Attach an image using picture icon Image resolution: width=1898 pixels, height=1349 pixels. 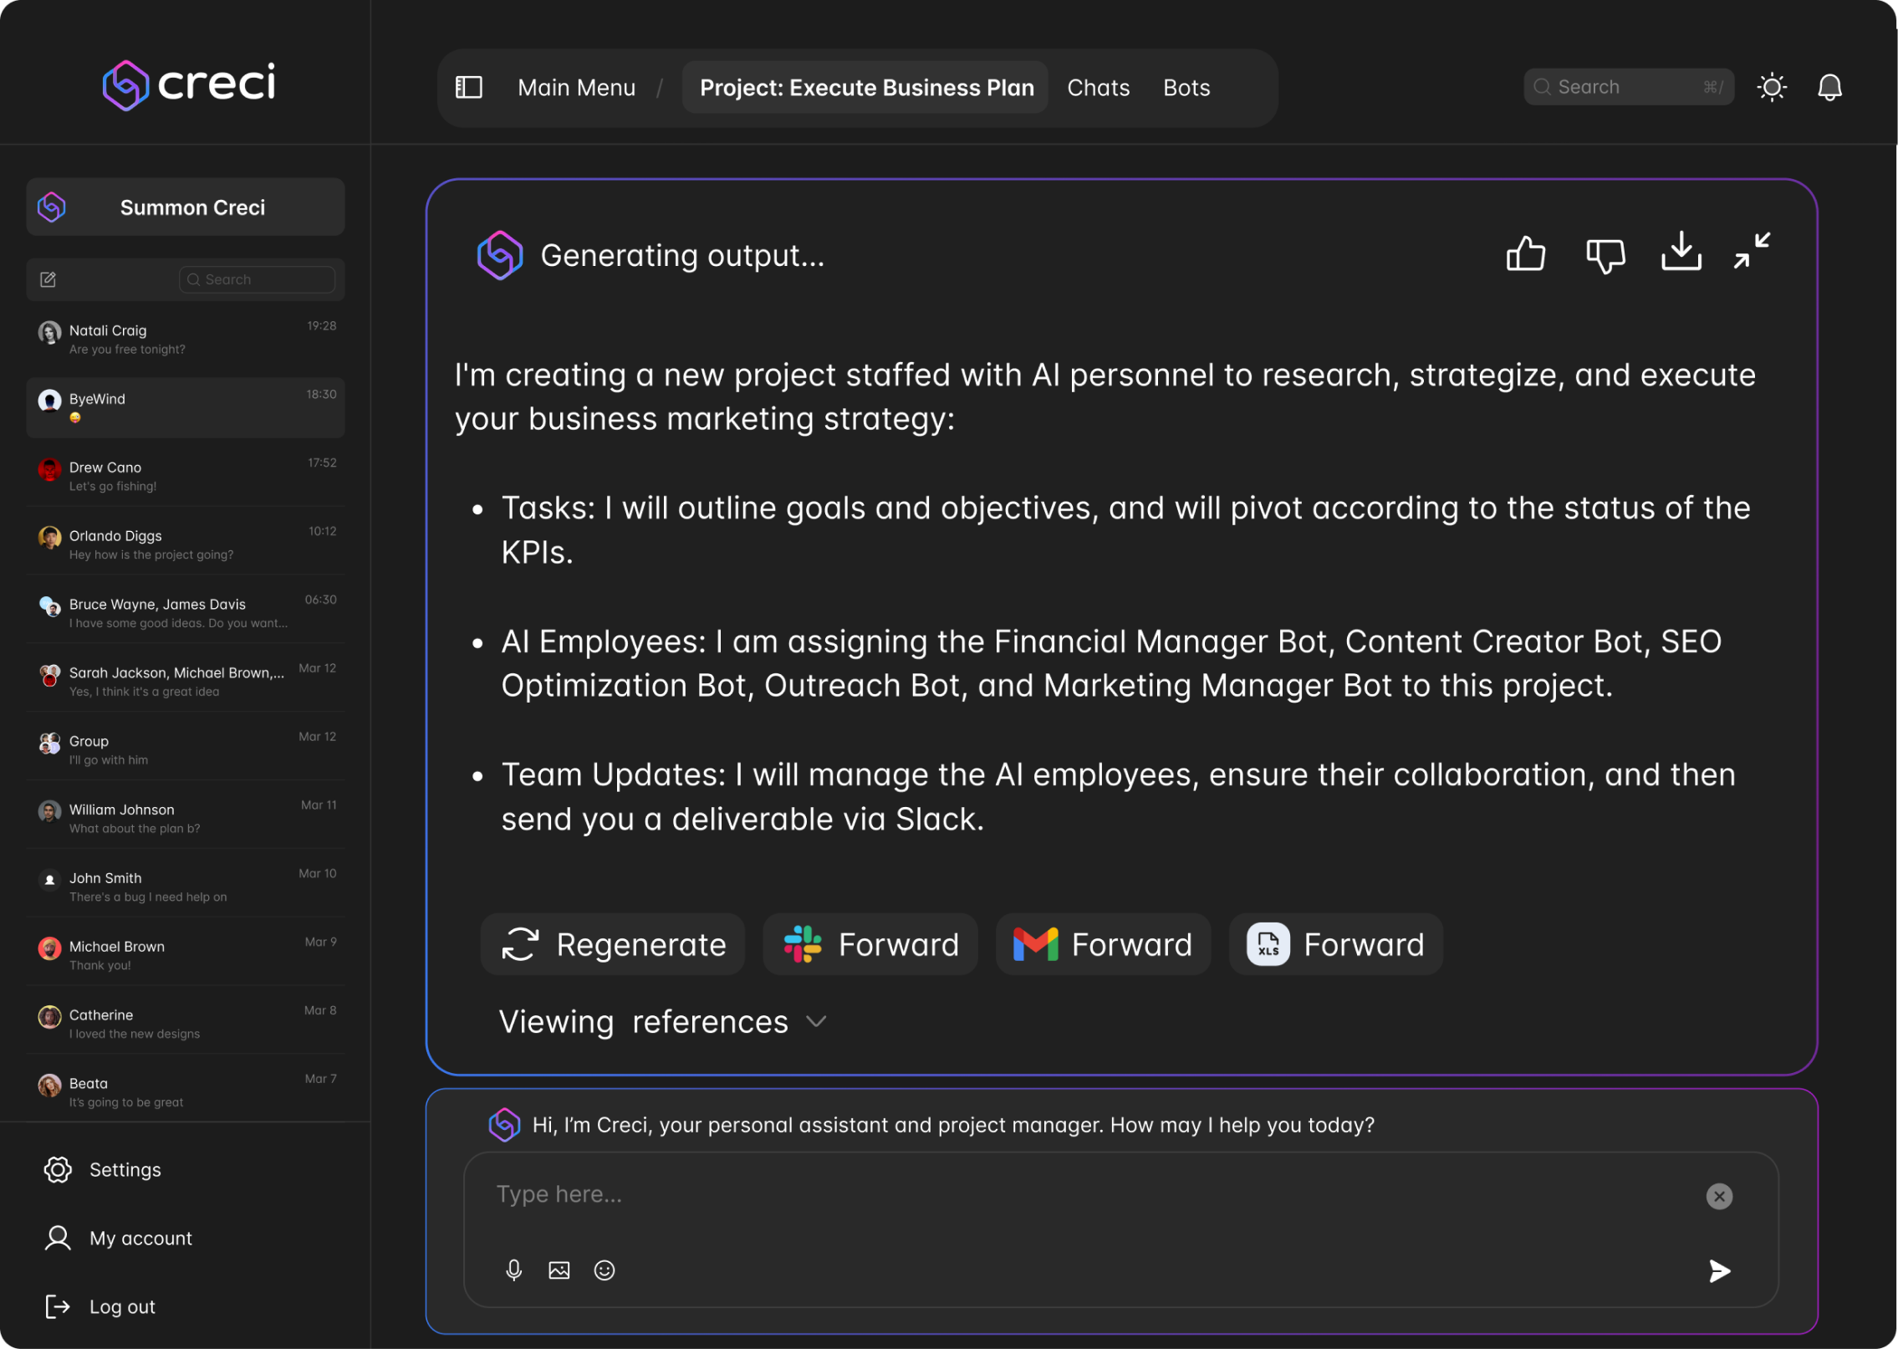(559, 1270)
